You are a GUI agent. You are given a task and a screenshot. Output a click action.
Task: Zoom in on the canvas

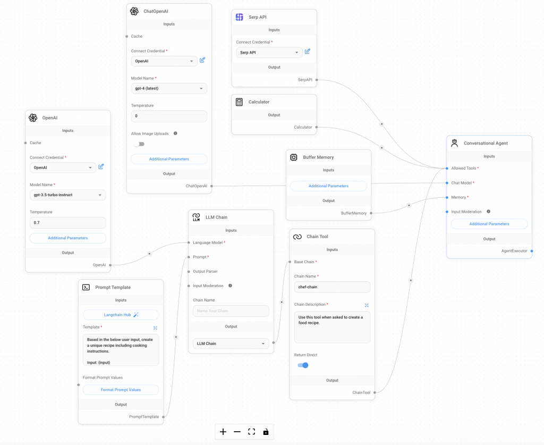click(x=223, y=432)
